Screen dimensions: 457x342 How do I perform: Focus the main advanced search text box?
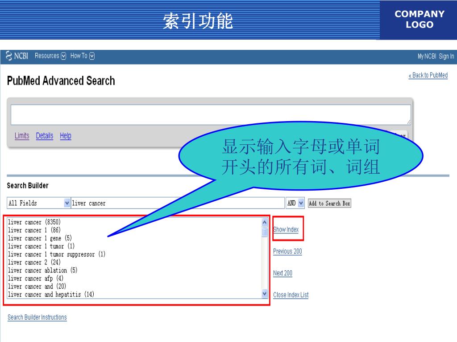[211, 115]
